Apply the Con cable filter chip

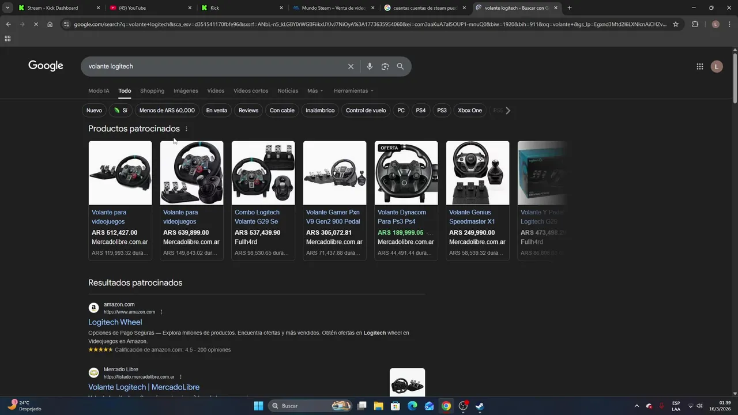coord(282,111)
